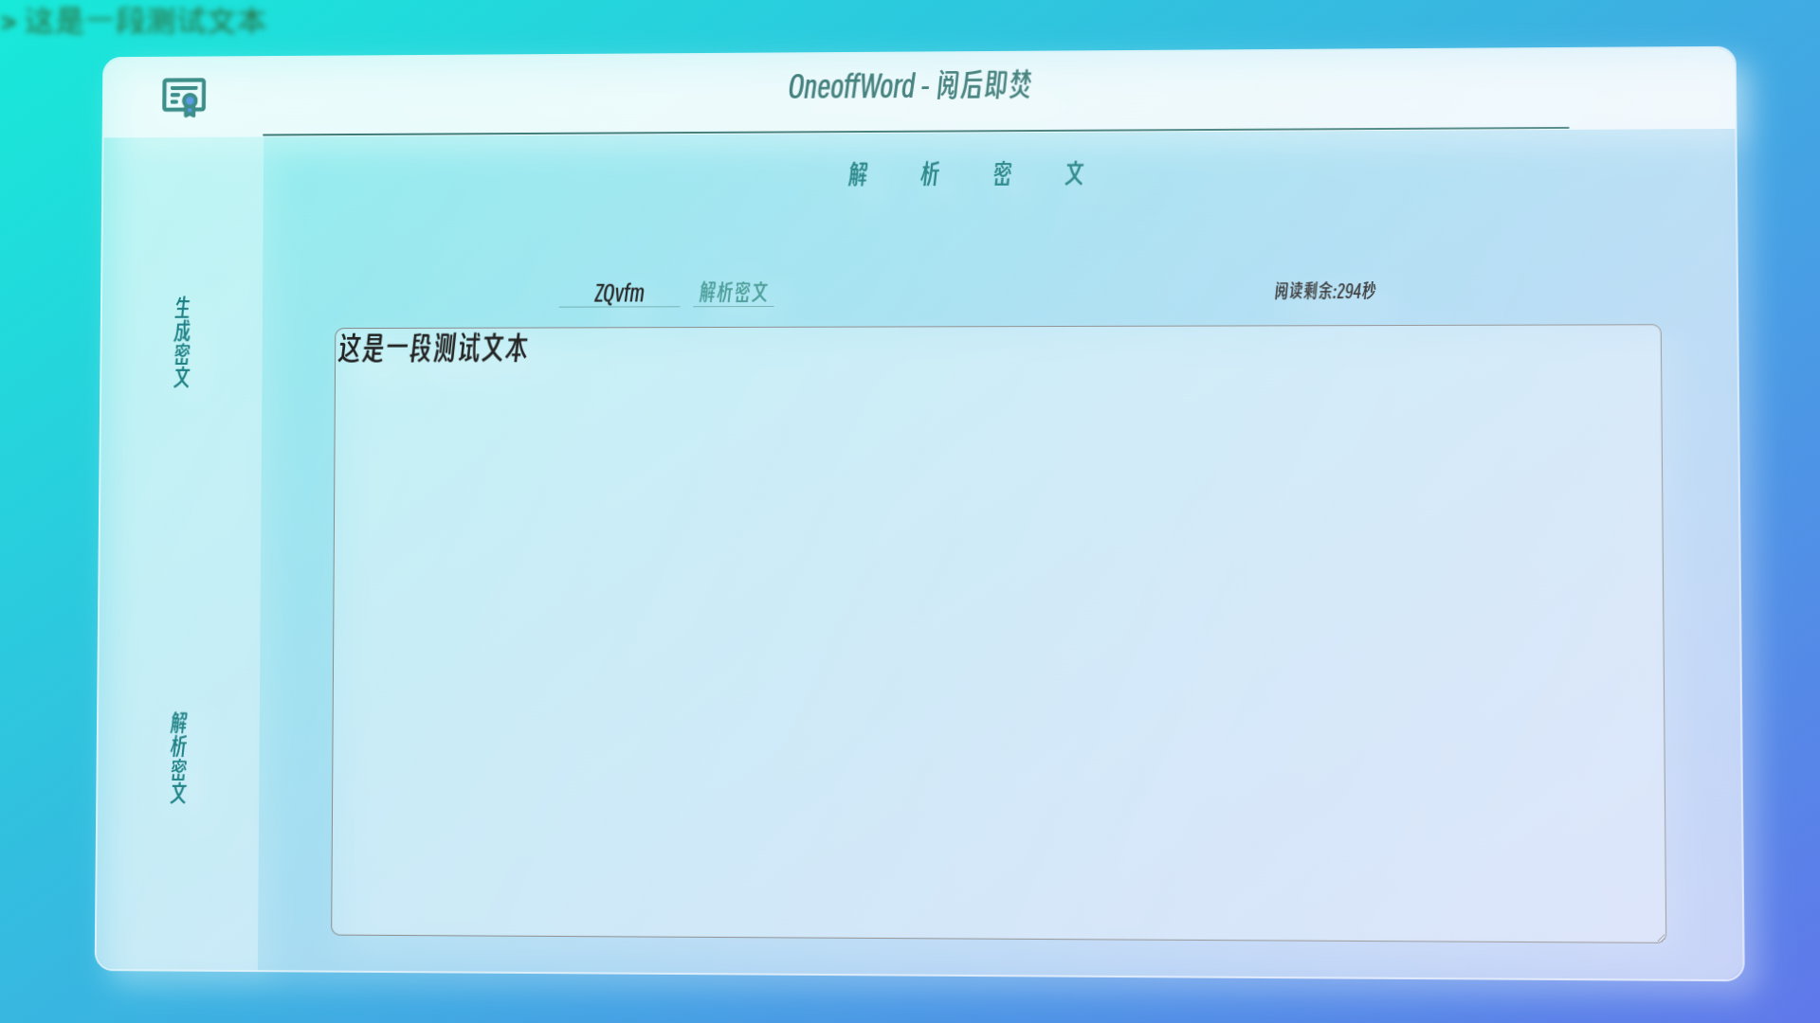
Task: Click the number 294 in the countdown
Action: (x=1349, y=291)
